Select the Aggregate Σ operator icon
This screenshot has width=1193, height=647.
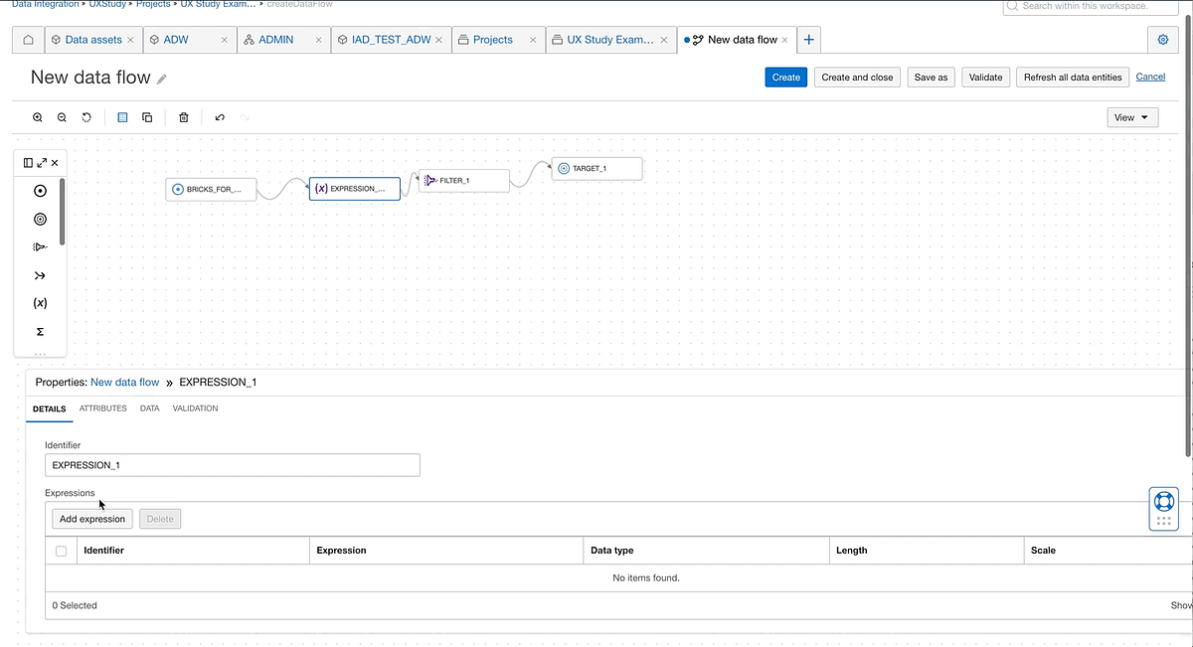point(40,331)
